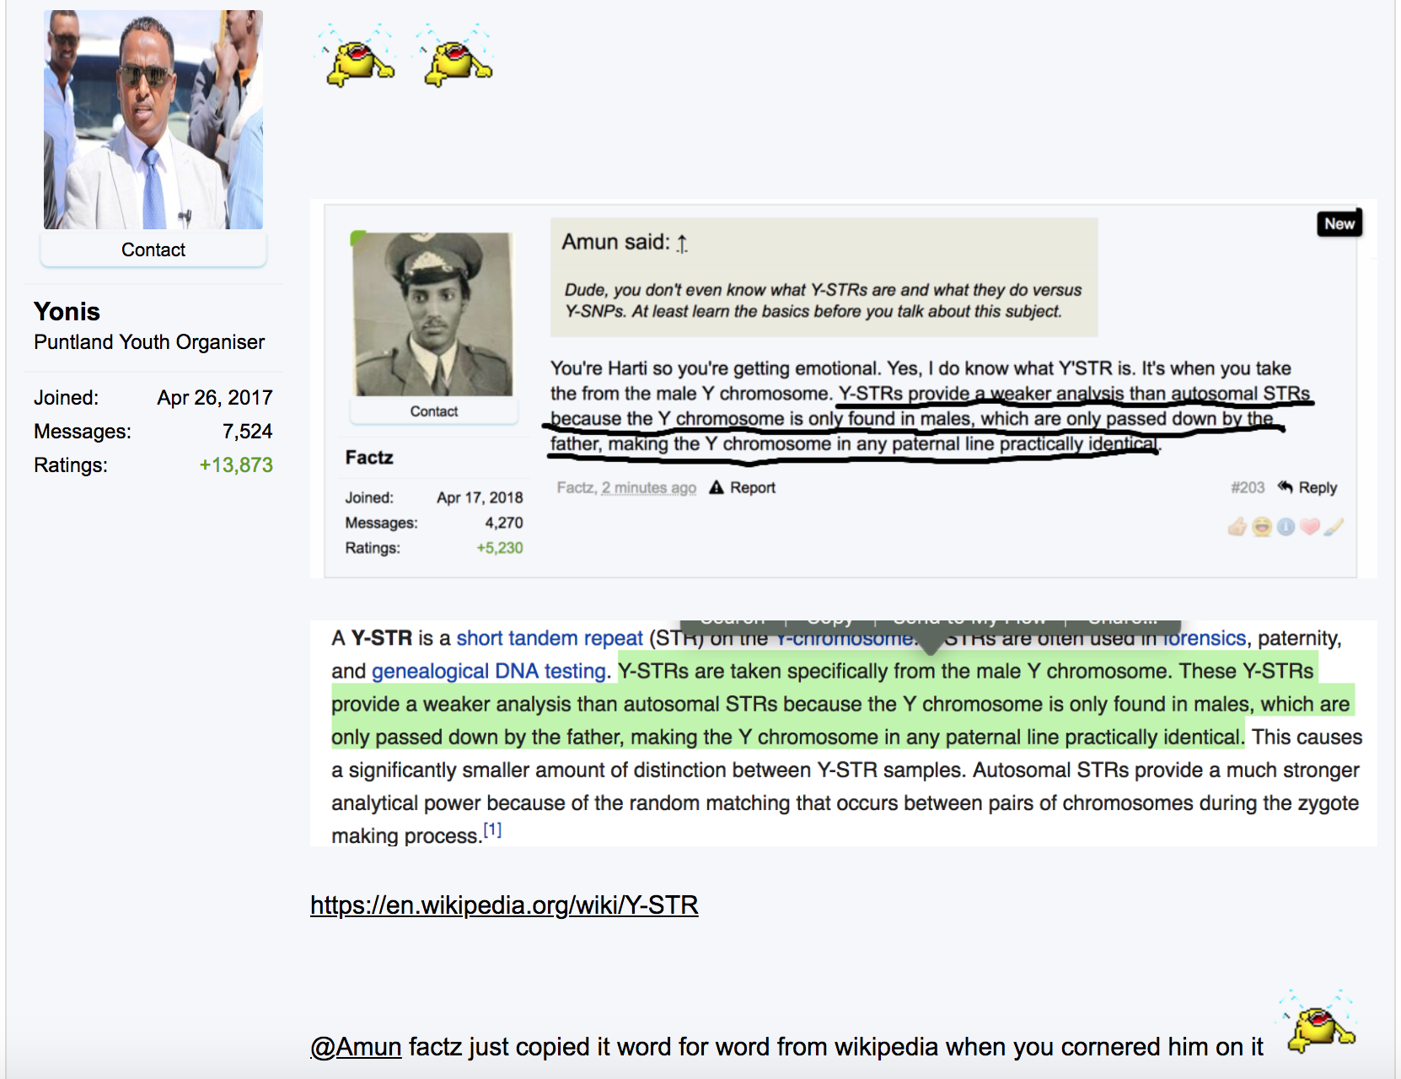Click Factz's black-and-white avatar photo

pos(433,314)
